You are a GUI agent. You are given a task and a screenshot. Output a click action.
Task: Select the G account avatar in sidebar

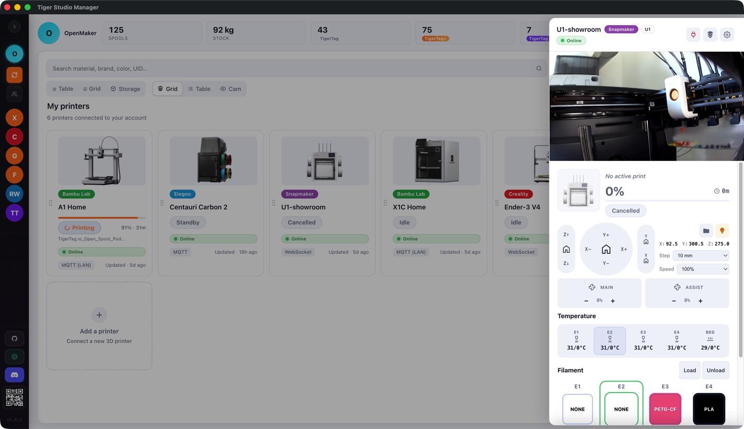14,156
